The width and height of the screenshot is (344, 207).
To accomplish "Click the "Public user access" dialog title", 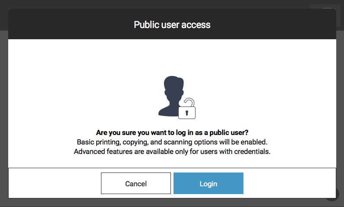I will (x=172, y=25).
